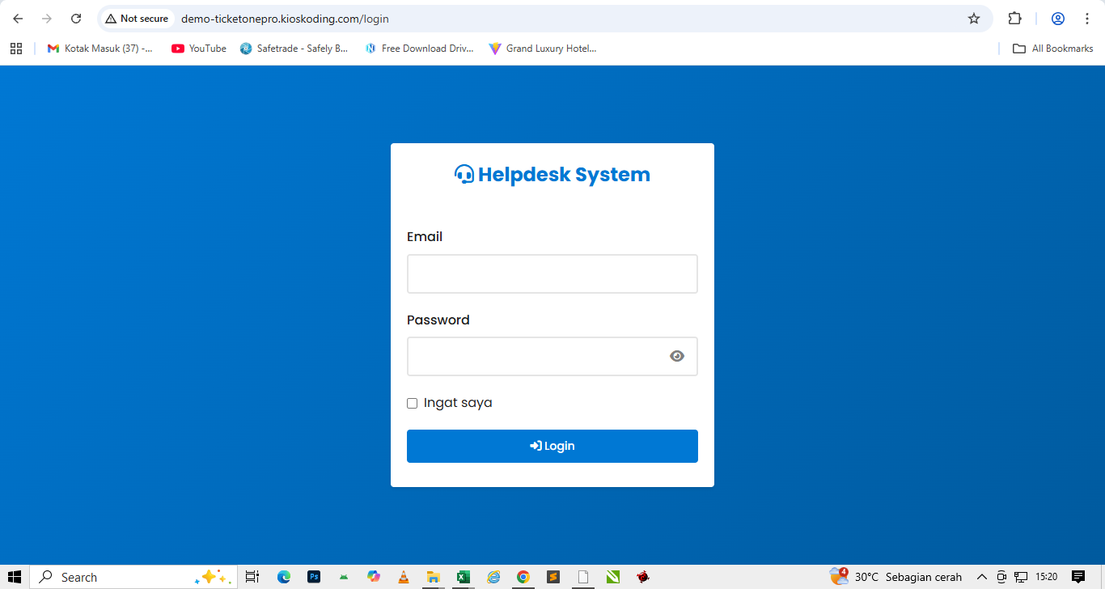Image resolution: width=1105 pixels, height=589 pixels.
Task: Launch VLC media player from the taskbar
Action: tap(403, 577)
